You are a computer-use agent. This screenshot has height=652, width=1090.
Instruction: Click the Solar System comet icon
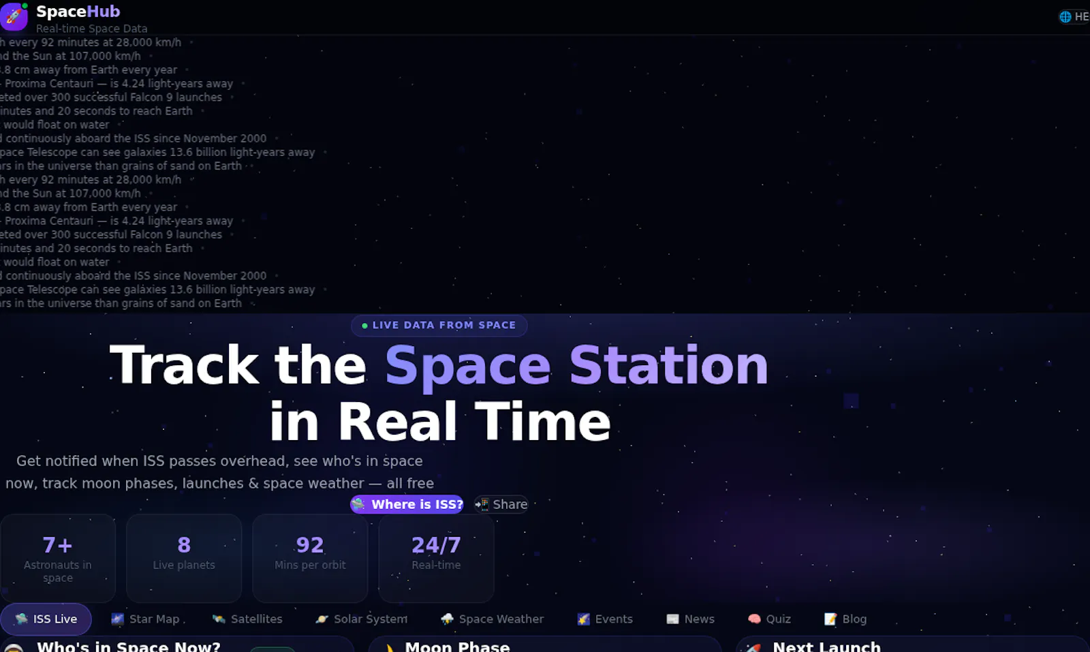coord(322,619)
